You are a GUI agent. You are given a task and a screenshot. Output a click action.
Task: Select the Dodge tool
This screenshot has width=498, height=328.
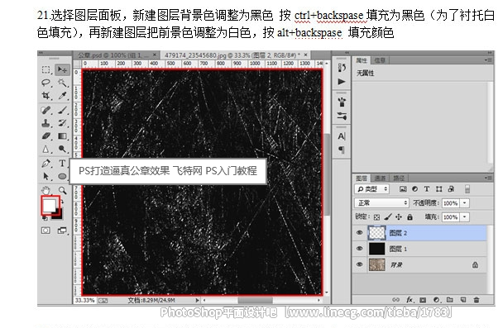tap(62, 149)
